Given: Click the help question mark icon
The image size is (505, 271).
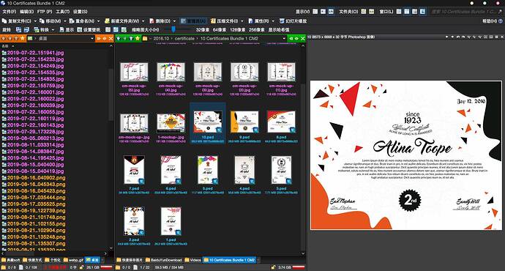Looking at the screenshot, I should pyautogui.click(x=501, y=21).
